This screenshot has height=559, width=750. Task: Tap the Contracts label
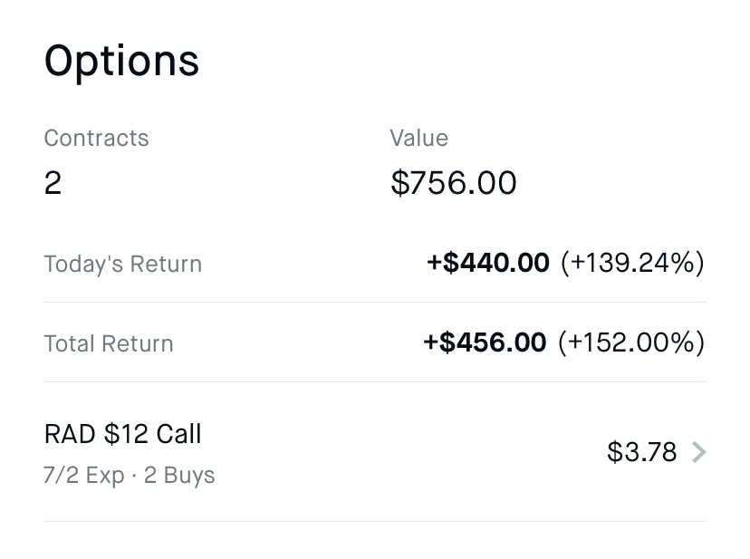click(x=96, y=139)
